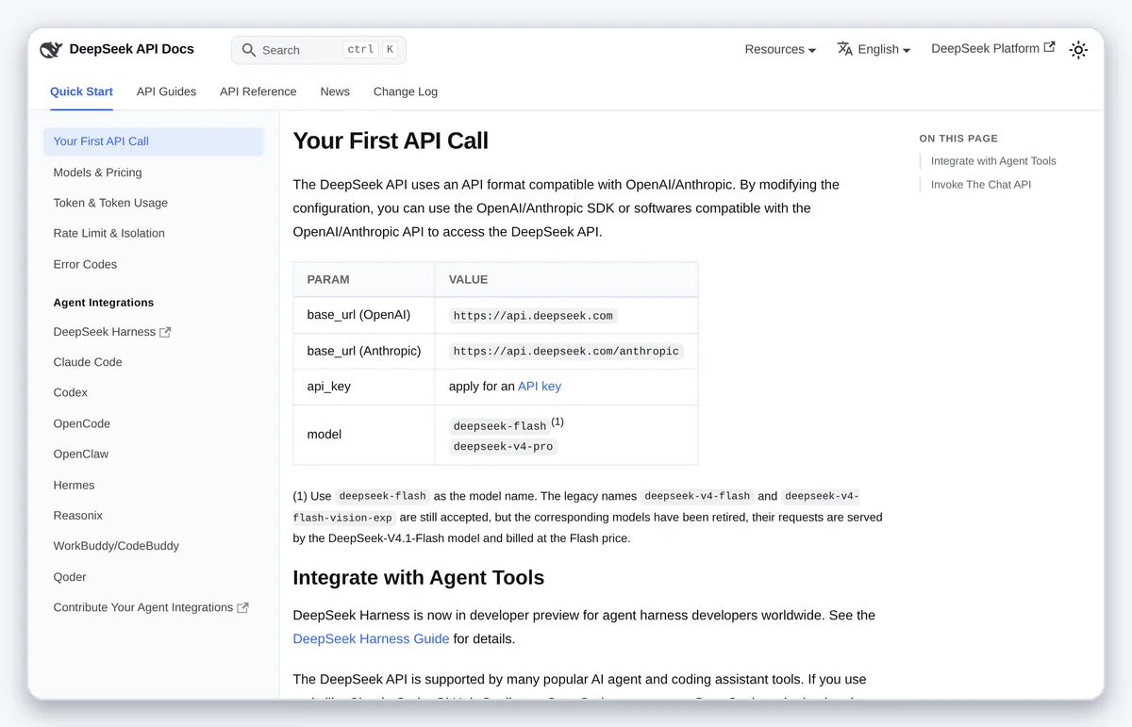Click the https://api.deepseek.com/anthropic value
1132x727 pixels.
(x=566, y=351)
